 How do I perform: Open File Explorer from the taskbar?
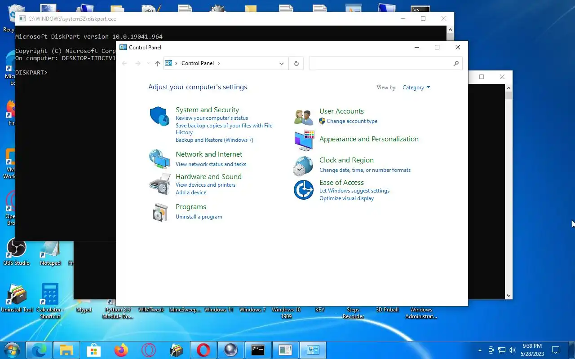pyautogui.click(x=66, y=350)
